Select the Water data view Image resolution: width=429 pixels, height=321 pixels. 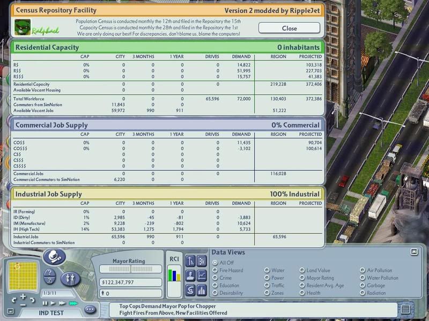tap(267, 270)
